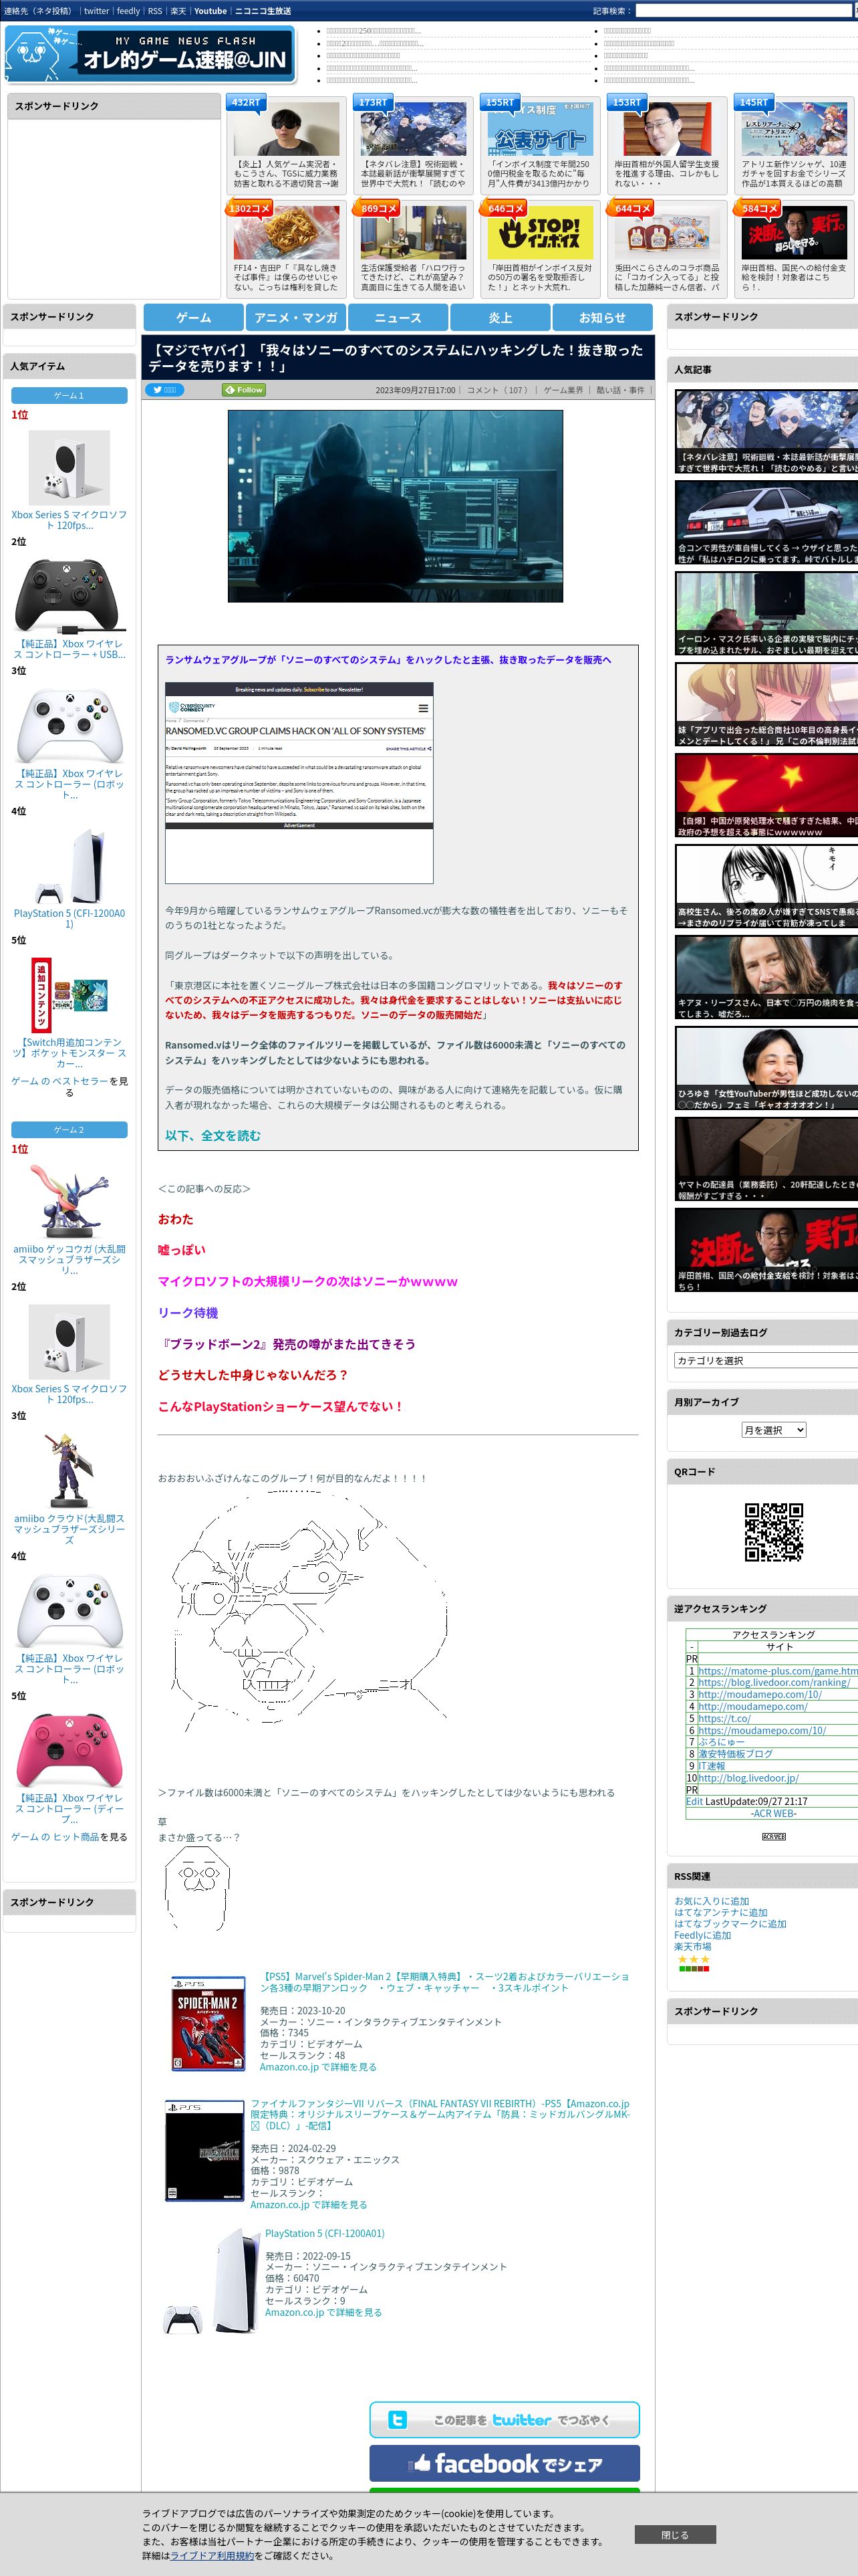This screenshot has width=858, height=2576.
Task: Click the ニコニコ生放送 top bar link
Action: pos(263,11)
